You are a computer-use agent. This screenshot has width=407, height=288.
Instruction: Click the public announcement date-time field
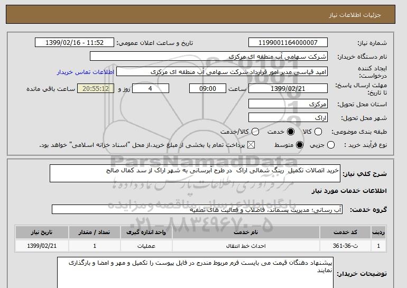[x=75, y=43]
